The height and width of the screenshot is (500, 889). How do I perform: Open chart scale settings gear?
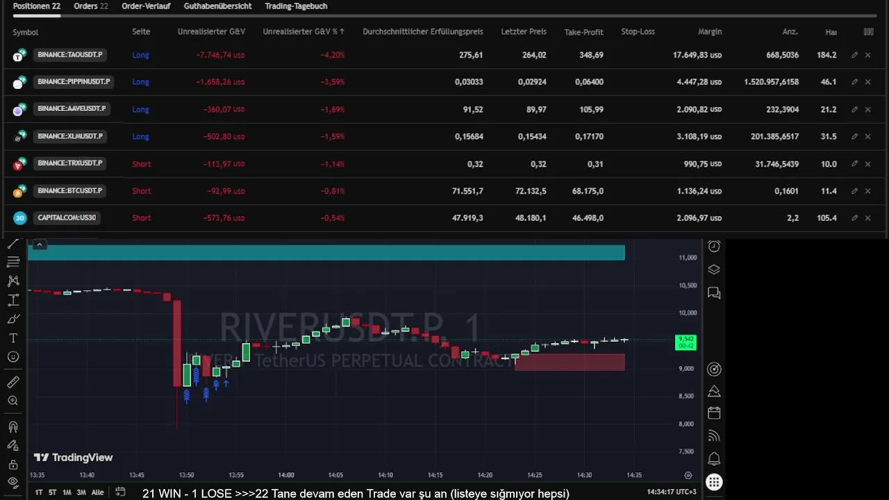[x=688, y=476]
